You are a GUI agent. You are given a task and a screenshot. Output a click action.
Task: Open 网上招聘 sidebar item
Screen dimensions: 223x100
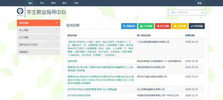(38, 30)
